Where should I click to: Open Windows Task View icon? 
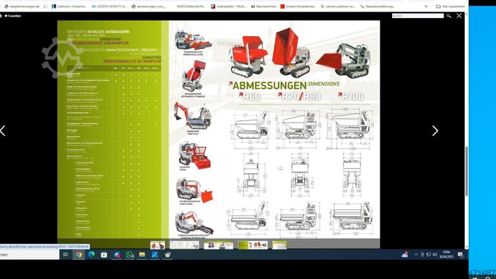(65, 254)
